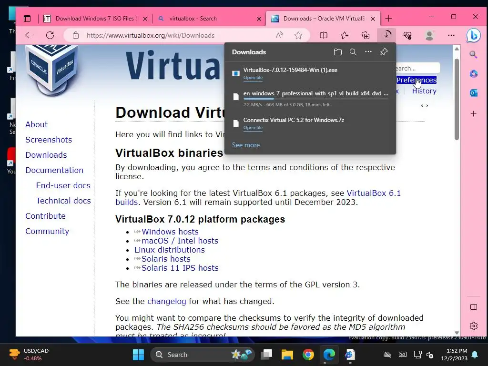Go back with the browser back arrow
The image size is (488, 366).
coord(29,35)
